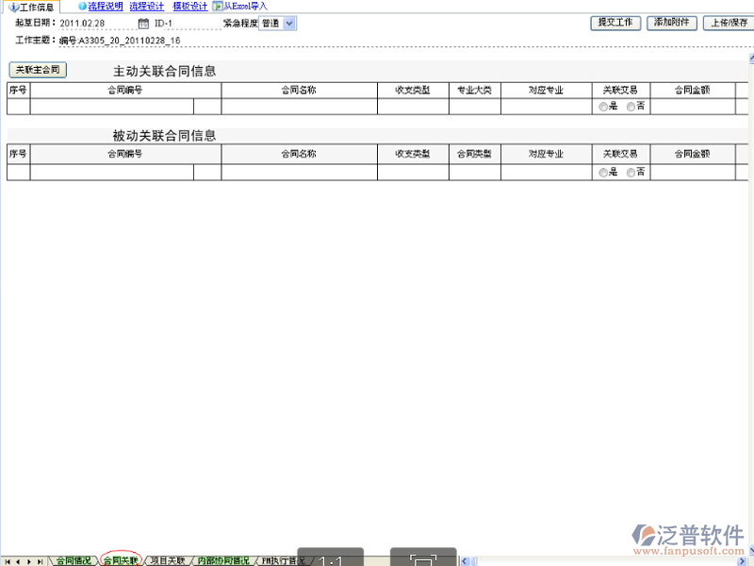Select 是 for 关联交易 in 主动关联 table
Viewport: 754px width, 566px height.
coord(603,108)
